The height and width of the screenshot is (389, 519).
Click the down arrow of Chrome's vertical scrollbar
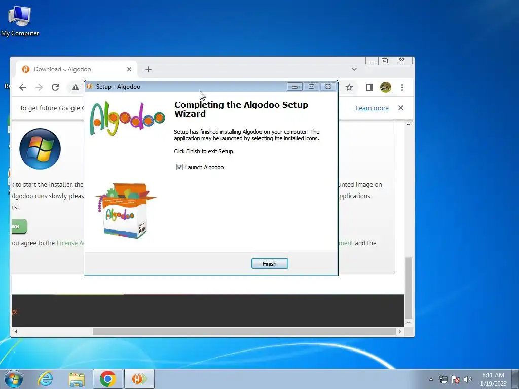coord(409,323)
